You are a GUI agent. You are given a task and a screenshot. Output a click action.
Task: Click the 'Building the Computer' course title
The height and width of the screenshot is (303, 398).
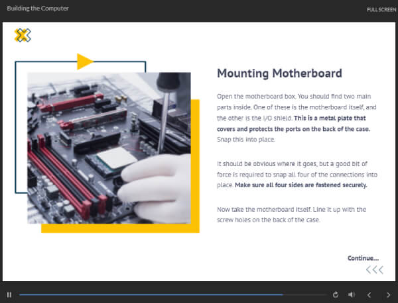tap(37, 9)
